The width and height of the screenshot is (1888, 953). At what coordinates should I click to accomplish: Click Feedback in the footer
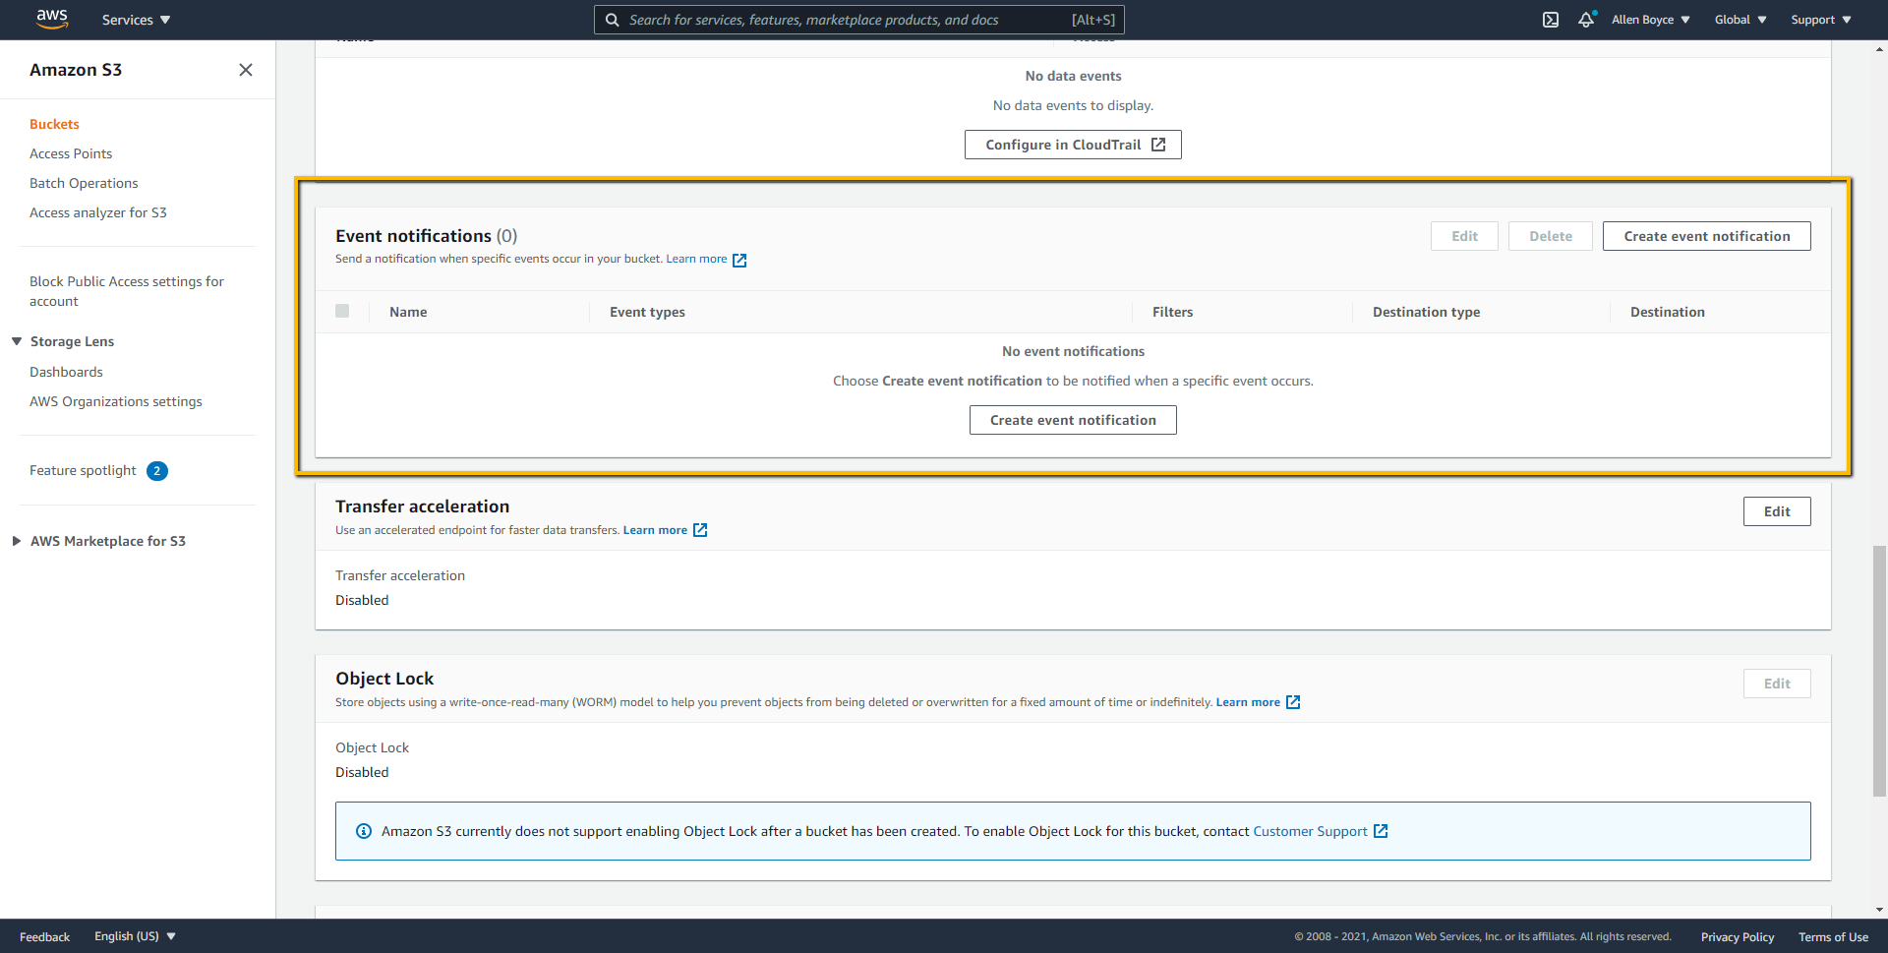[44, 937]
